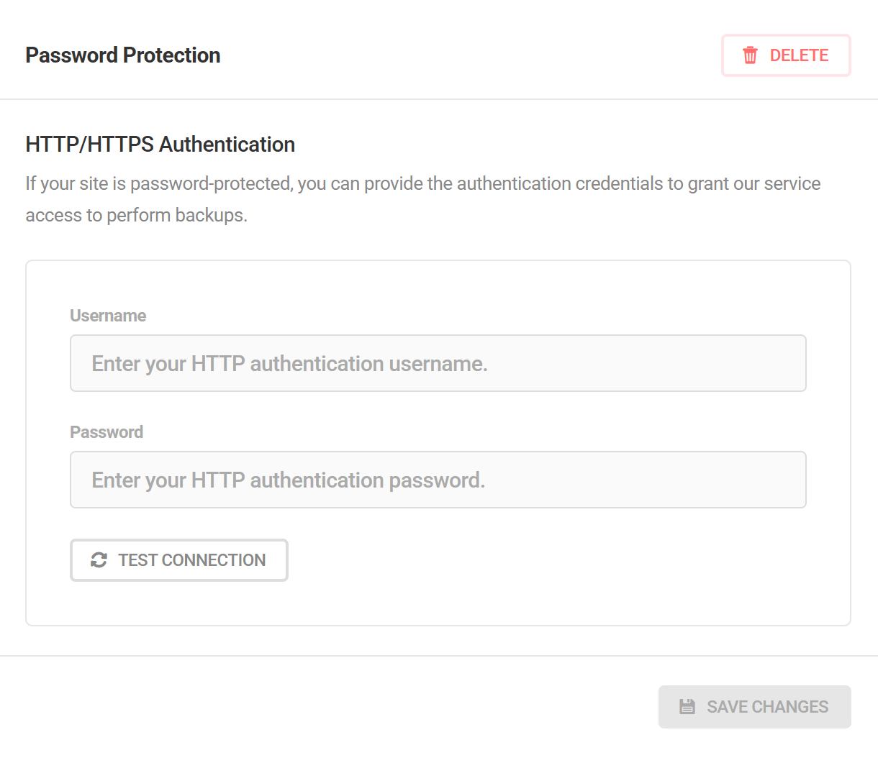Click the DELETE button

[786, 55]
